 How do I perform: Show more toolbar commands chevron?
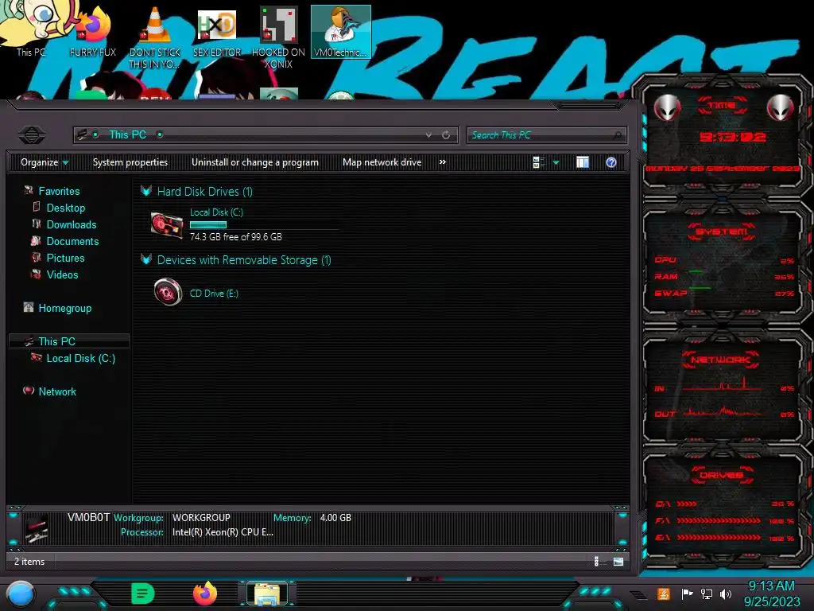pos(442,162)
